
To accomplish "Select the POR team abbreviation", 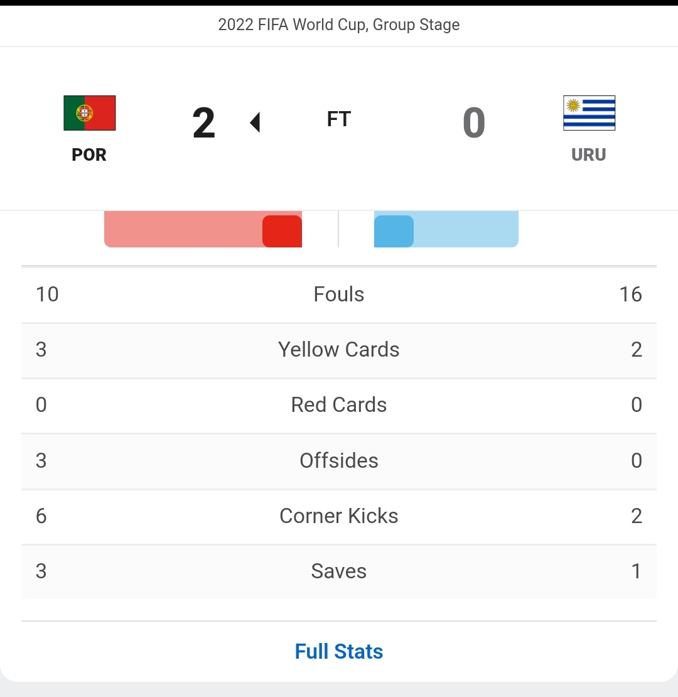I will click(x=89, y=154).
